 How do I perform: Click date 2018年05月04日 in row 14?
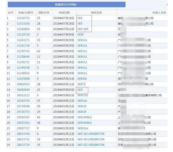pos(64,90)
